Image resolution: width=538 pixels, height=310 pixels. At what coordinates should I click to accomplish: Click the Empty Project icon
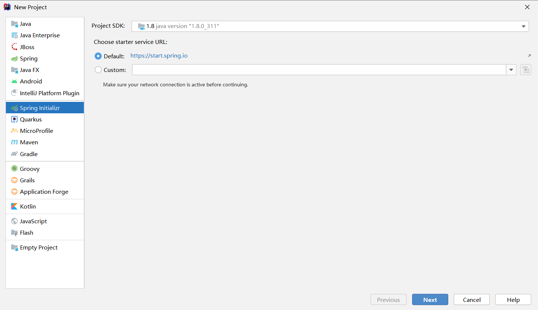pyautogui.click(x=14, y=248)
